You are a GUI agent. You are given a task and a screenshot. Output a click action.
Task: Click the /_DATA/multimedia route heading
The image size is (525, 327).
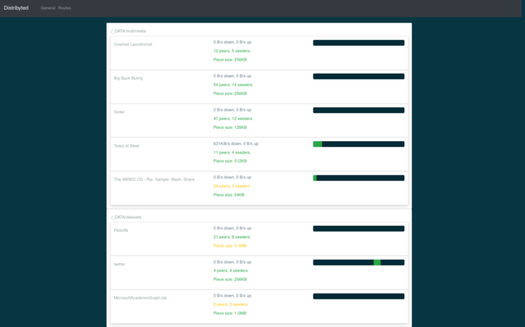click(x=128, y=31)
